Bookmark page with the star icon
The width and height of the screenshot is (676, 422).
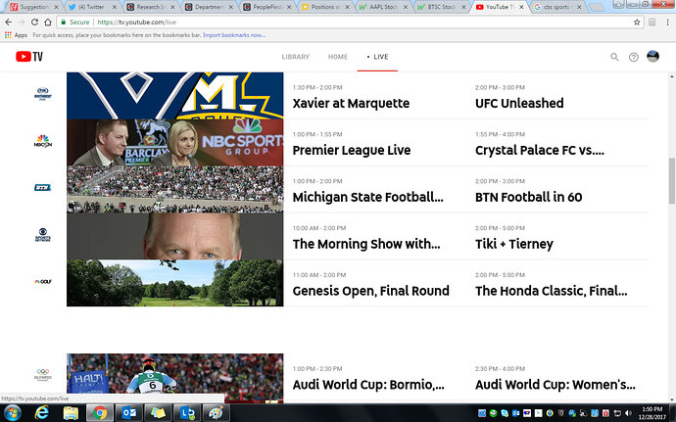tap(637, 22)
